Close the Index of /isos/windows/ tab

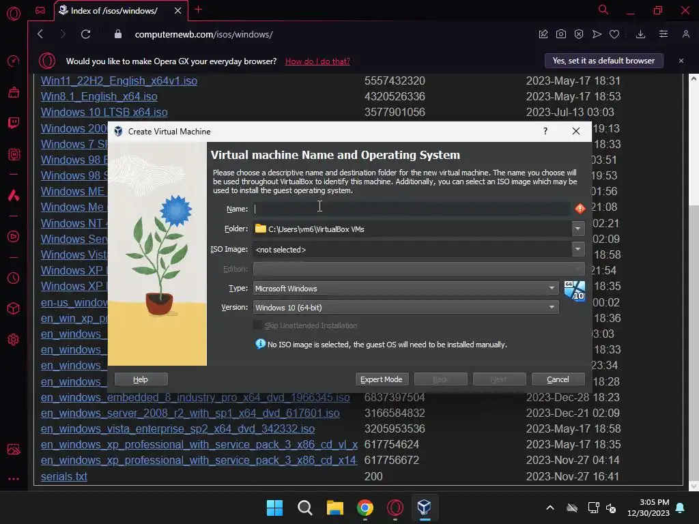178,11
